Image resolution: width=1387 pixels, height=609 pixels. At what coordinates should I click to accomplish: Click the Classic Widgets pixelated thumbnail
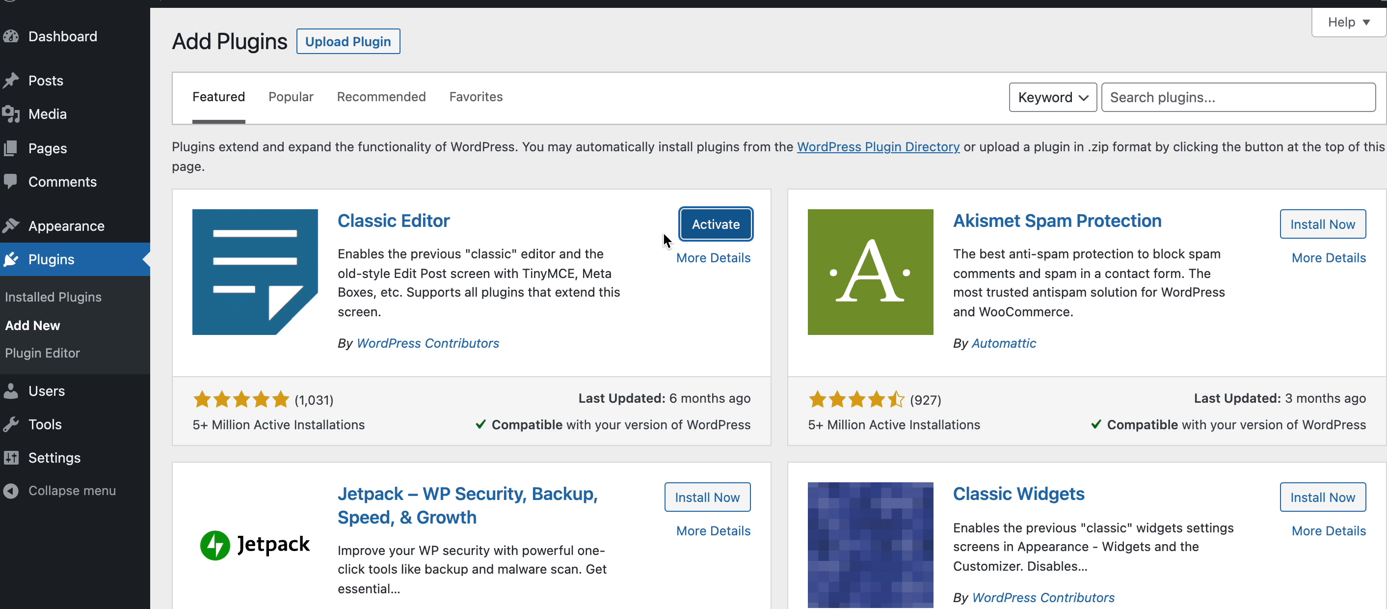click(870, 545)
